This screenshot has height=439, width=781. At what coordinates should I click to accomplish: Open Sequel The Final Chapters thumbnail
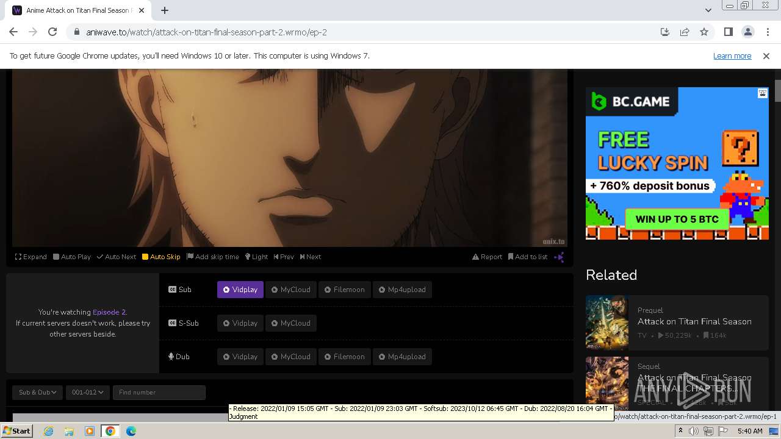607,382
